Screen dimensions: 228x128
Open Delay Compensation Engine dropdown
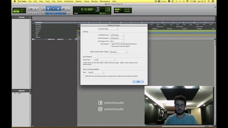[x=119, y=52]
